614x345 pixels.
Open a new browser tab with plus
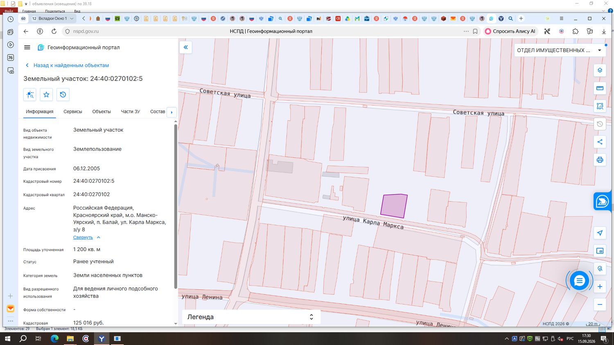(521, 18)
